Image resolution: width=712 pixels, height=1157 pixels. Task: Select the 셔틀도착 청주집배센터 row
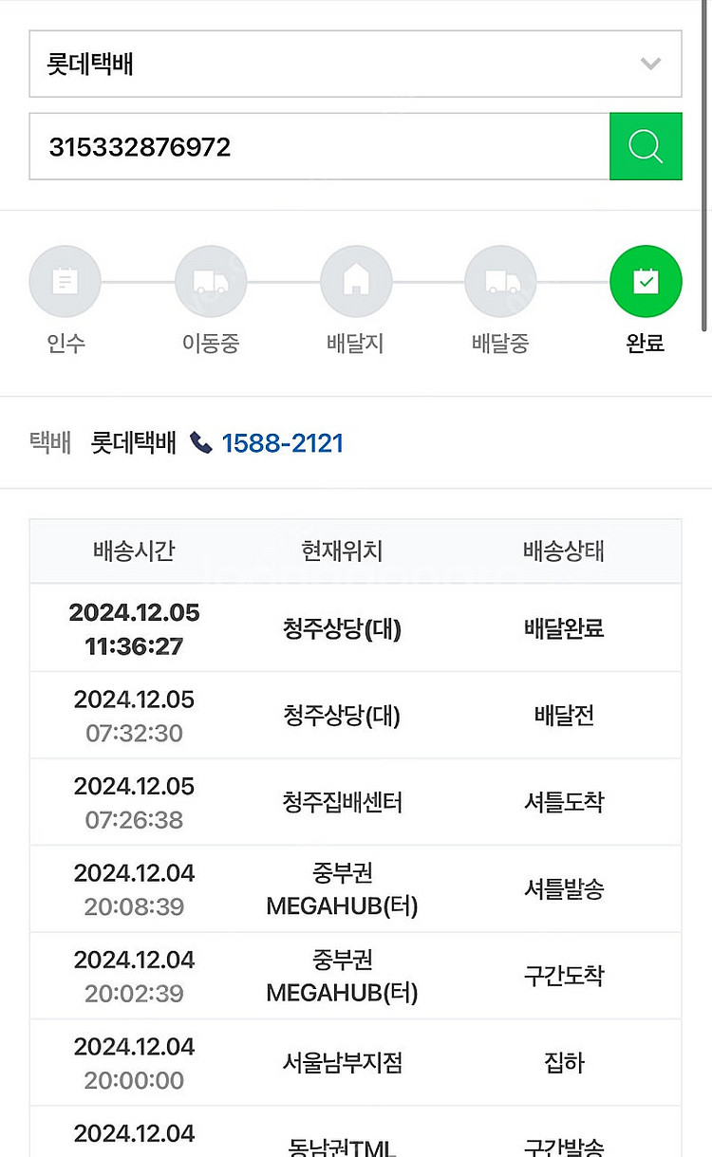tap(355, 802)
